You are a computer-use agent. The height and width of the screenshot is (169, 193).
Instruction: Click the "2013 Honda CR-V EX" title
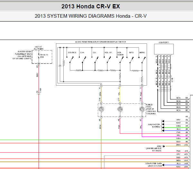[91, 6]
